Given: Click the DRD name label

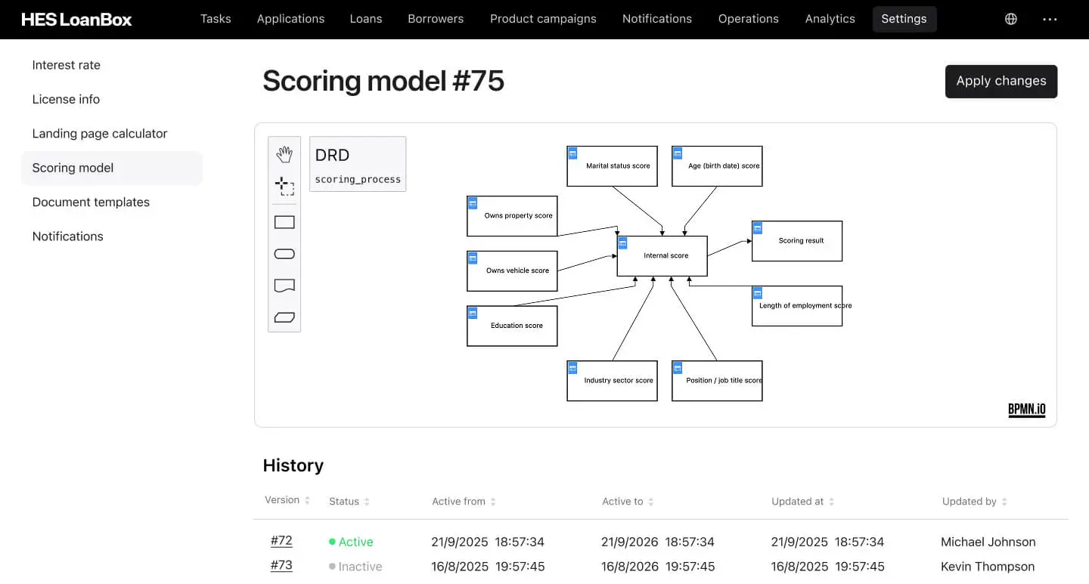Looking at the screenshot, I should 332,156.
